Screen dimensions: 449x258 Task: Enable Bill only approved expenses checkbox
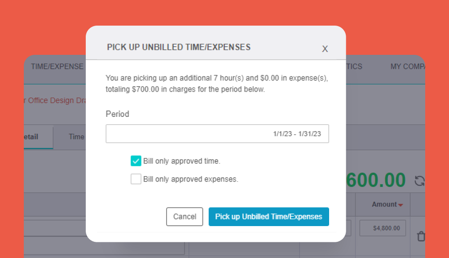pos(136,179)
